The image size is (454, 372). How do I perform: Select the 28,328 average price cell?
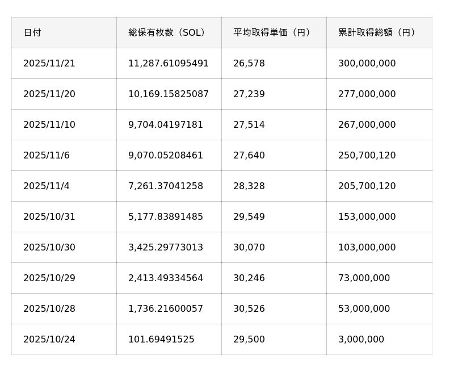tap(249, 186)
